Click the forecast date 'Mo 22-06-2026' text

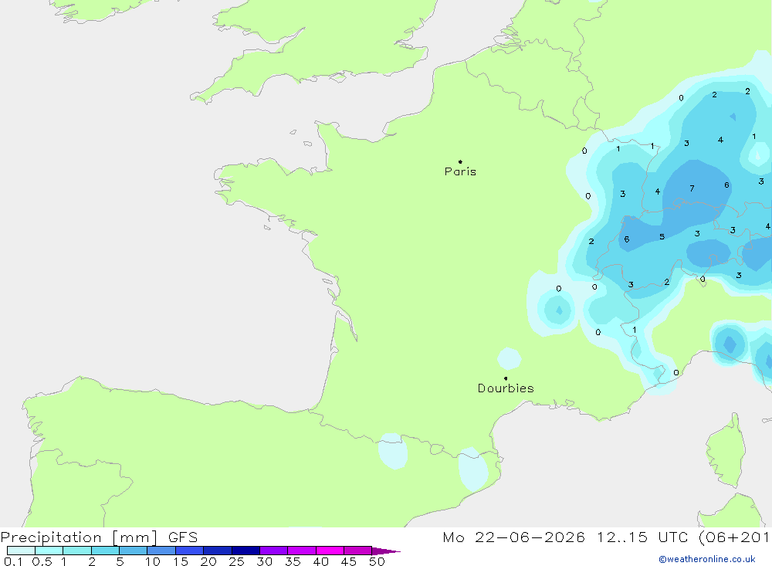click(x=513, y=537)
